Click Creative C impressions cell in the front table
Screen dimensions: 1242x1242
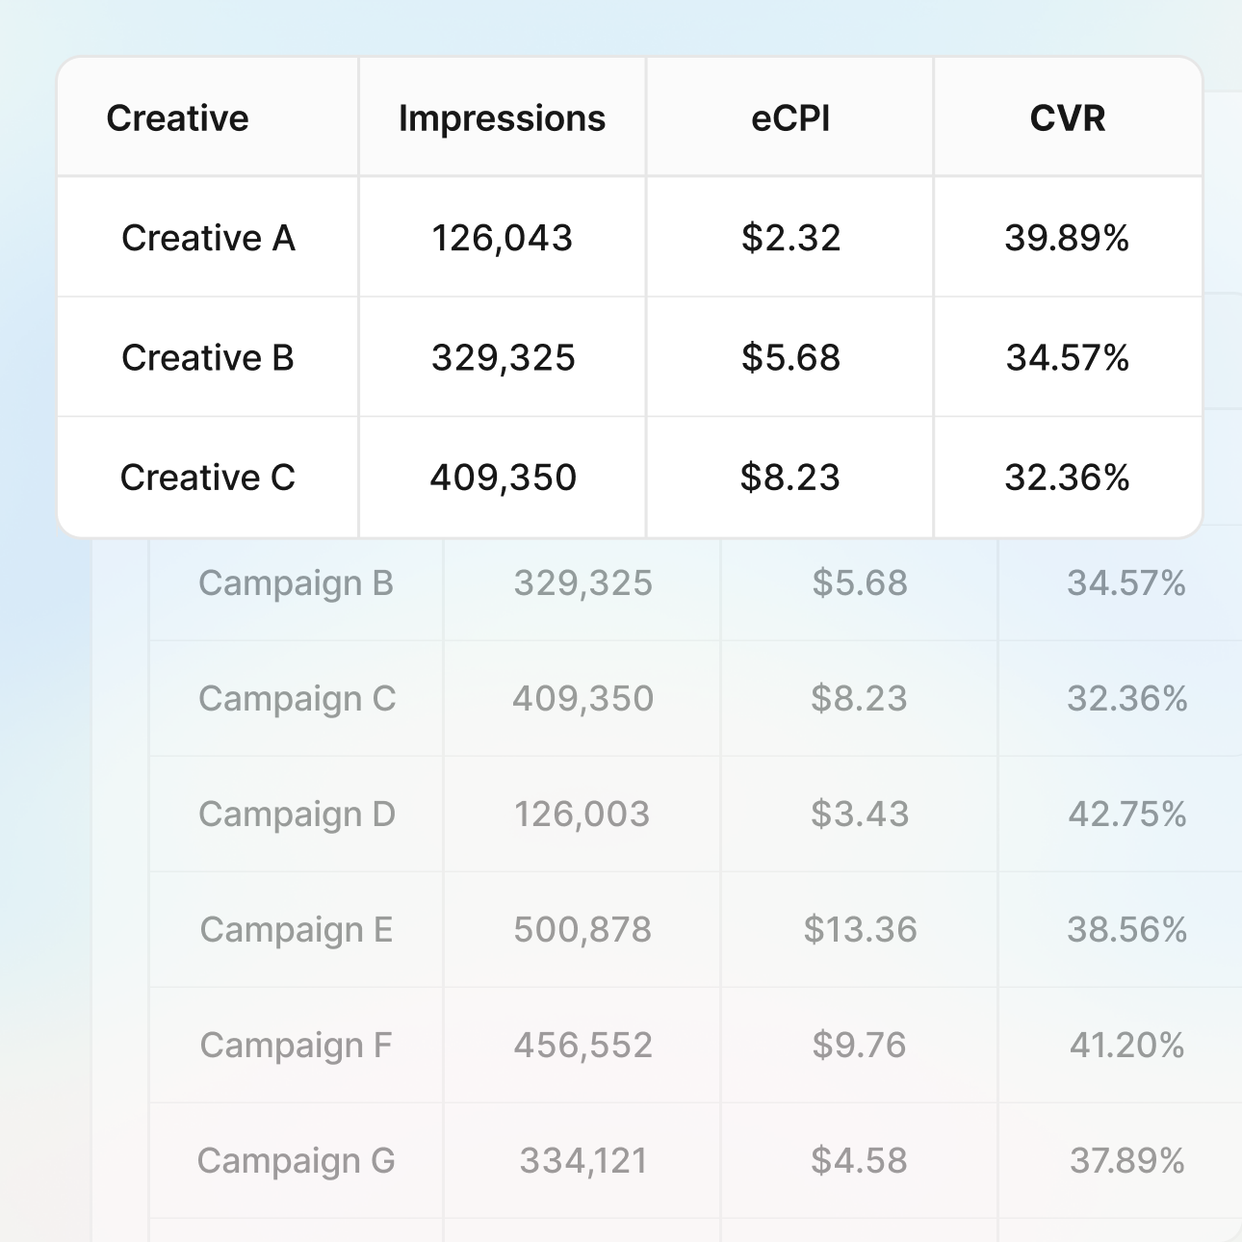503,477
